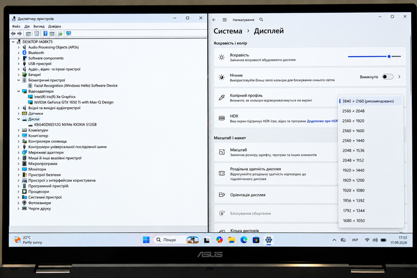Collapse the Відеоадаптери category
The image size is (417, 278).
tap(19, 92)
